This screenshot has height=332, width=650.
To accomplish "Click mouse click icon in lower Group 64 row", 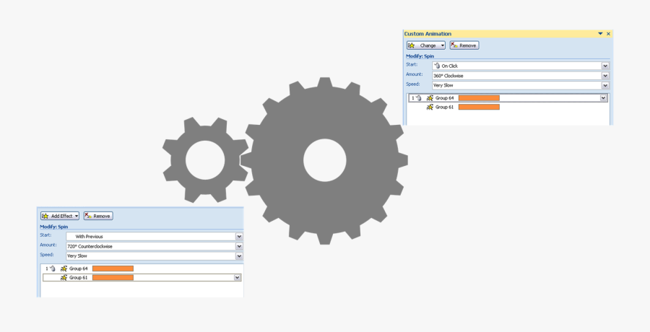I will click(x=52, y=268).
